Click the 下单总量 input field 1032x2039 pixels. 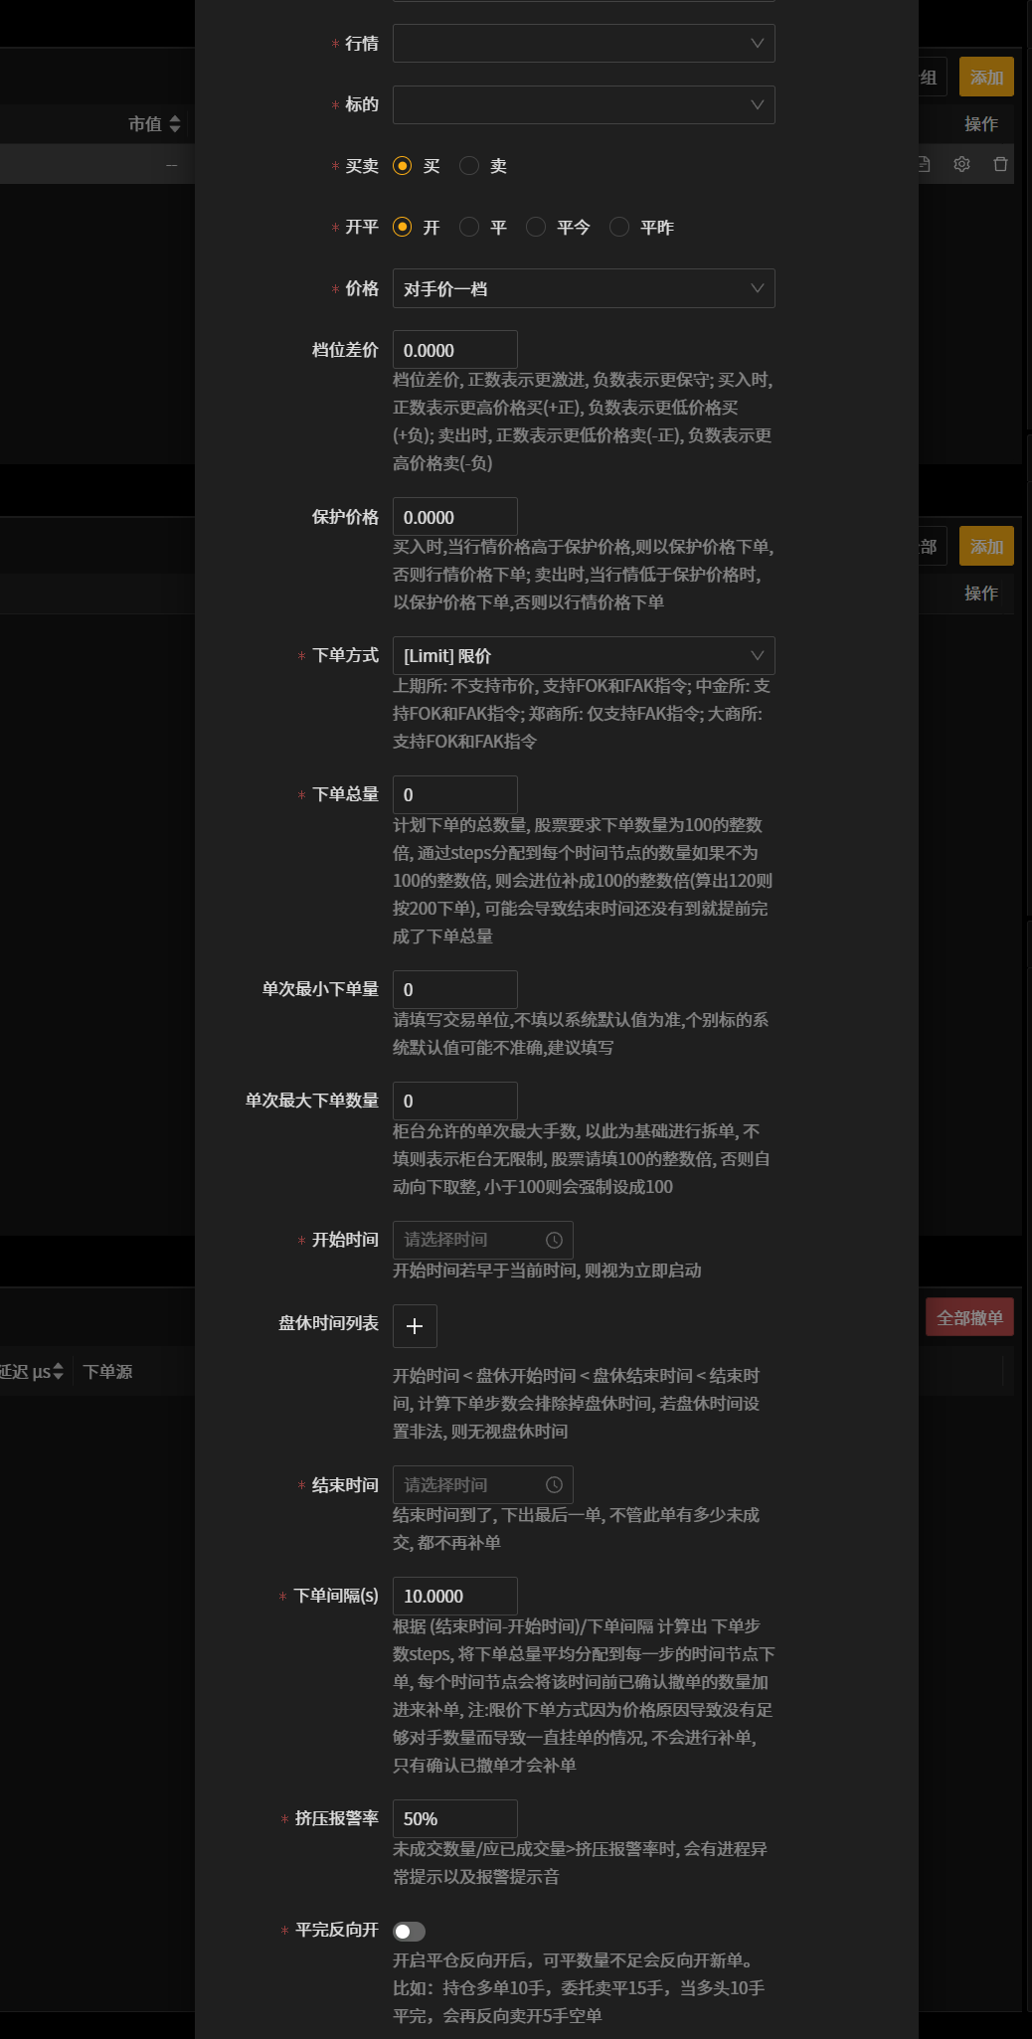point(455,795)
